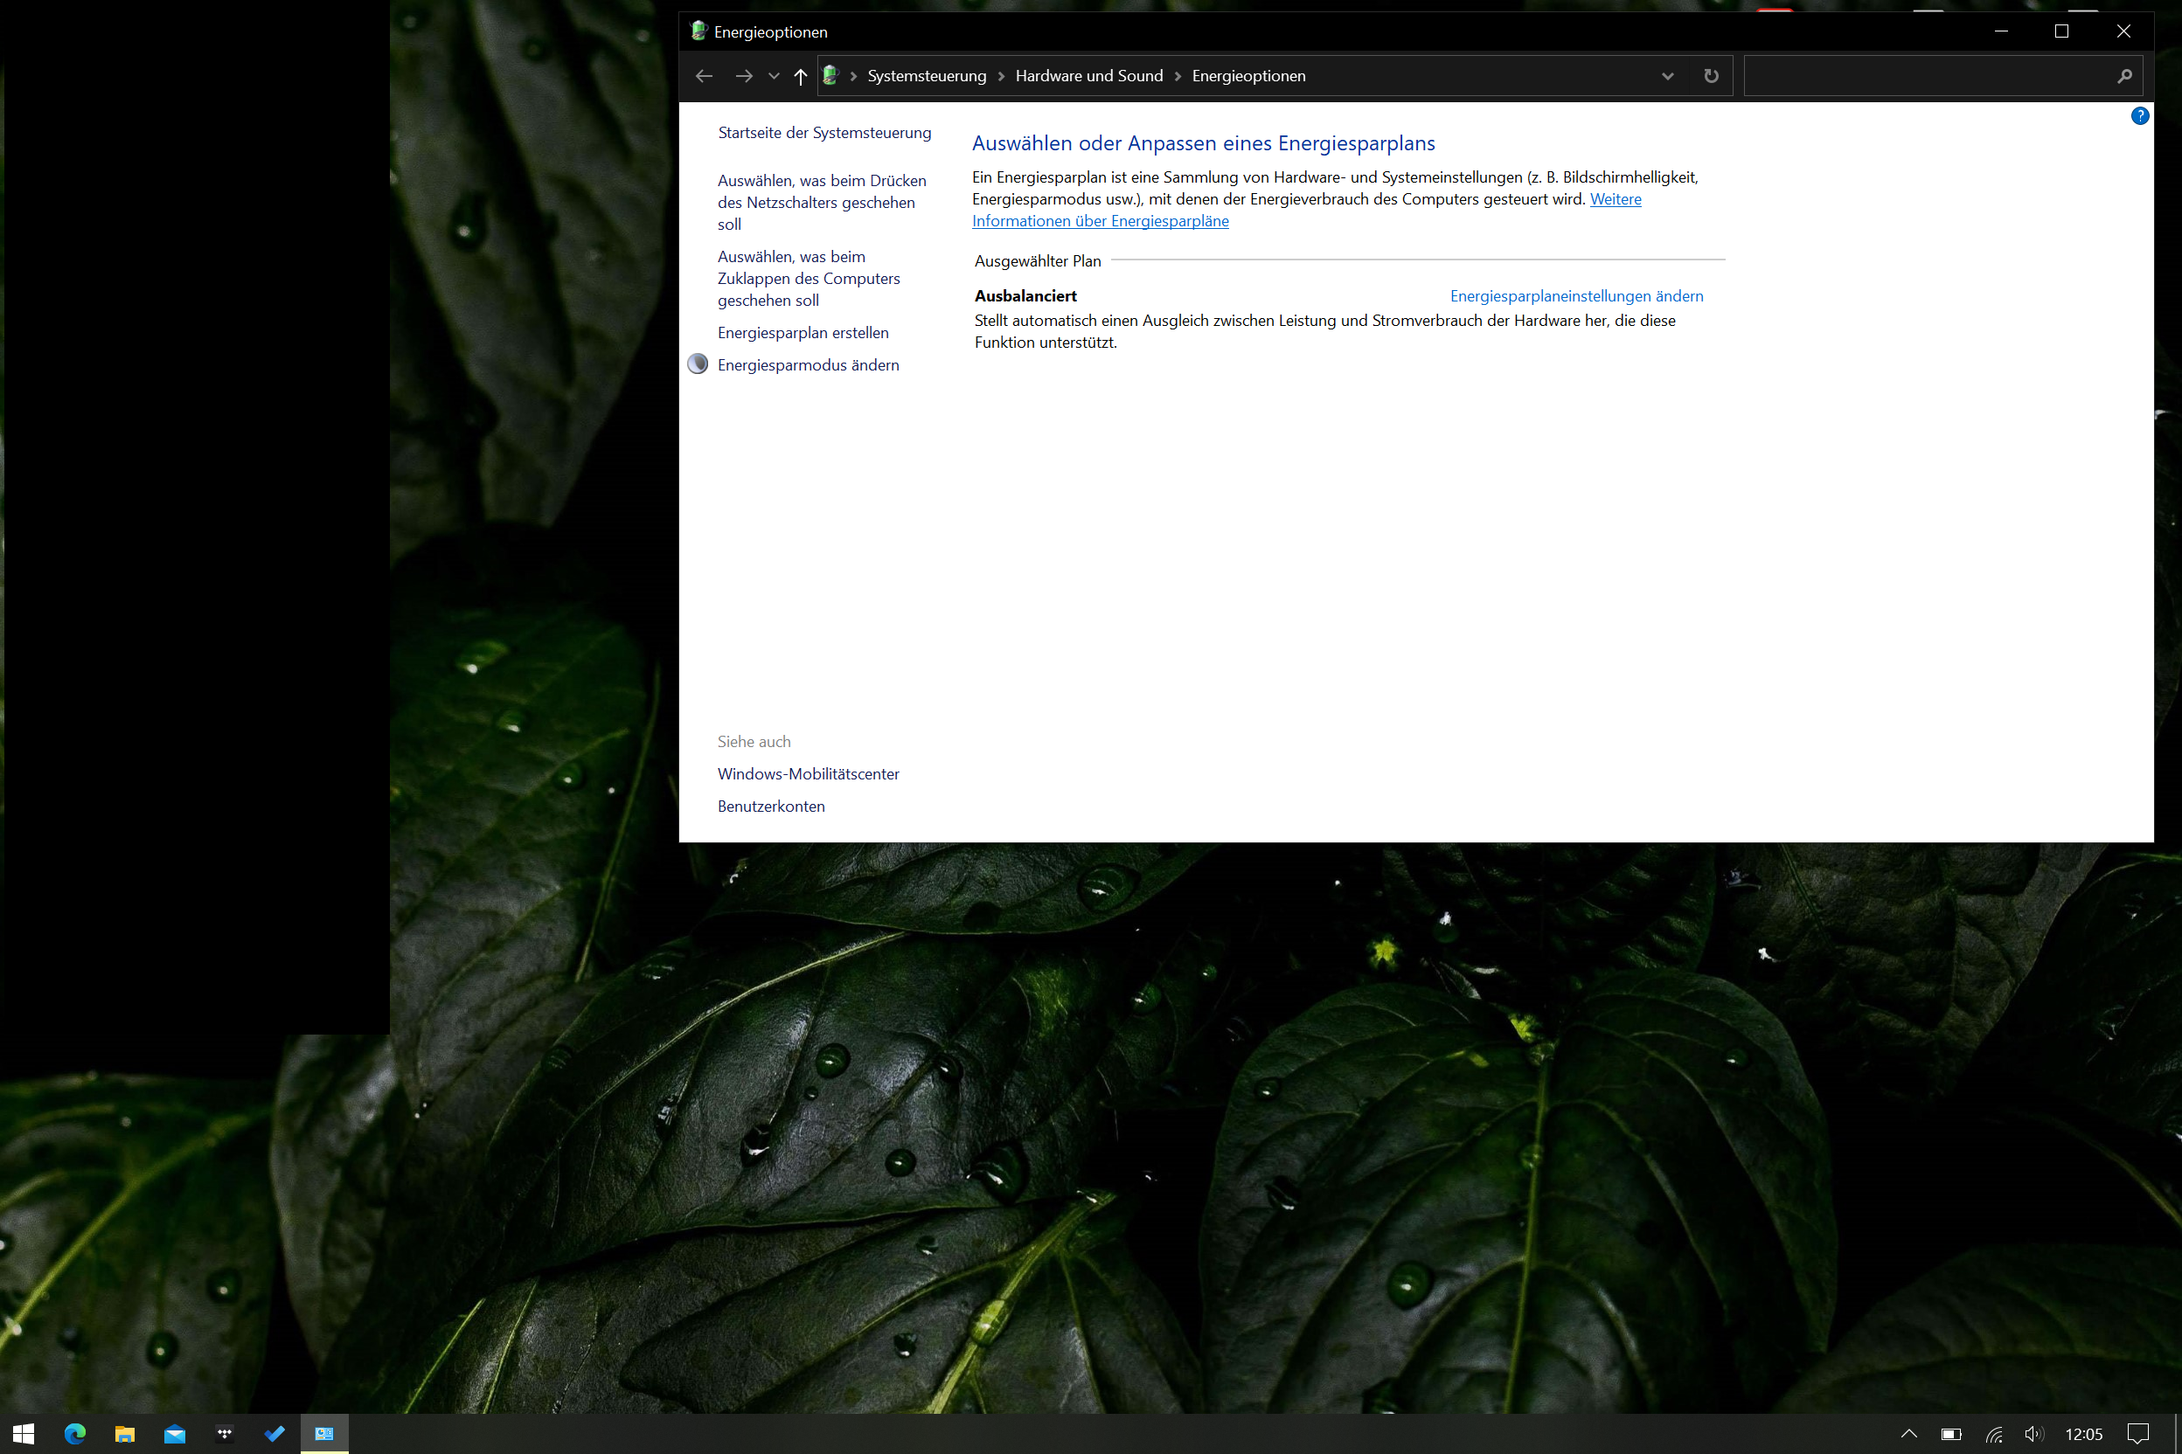Open the address bar history dropdown
The width and height of the screenshot is (2182, 1454).
[1667, 76]
